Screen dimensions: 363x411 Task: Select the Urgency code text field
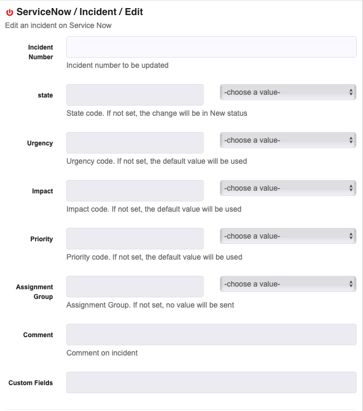click(x=135, y=143)
